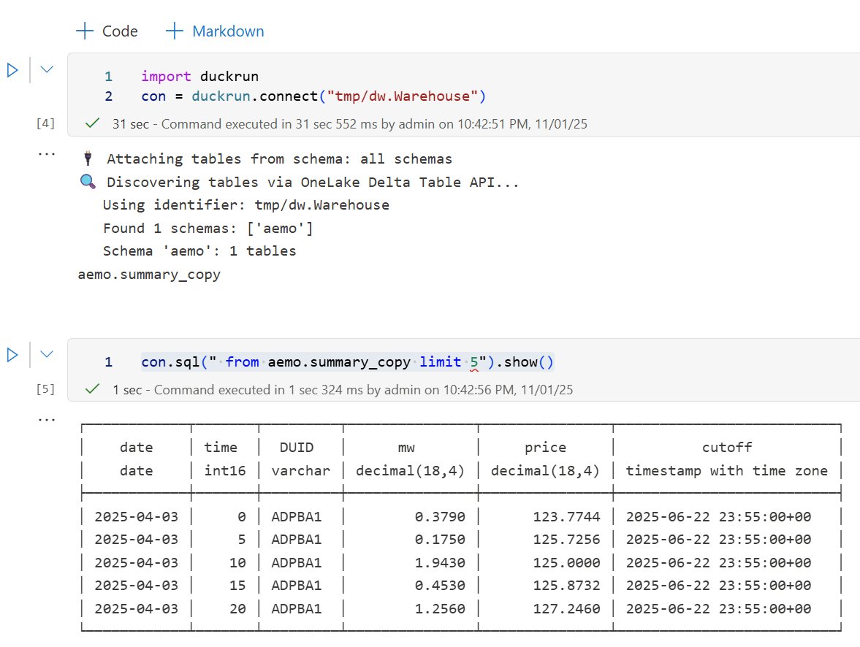Click output line 'Using identifier: tmp/dw.Warehouse'
This screenshot has width=860, height=647.
(x=246, y=205)
